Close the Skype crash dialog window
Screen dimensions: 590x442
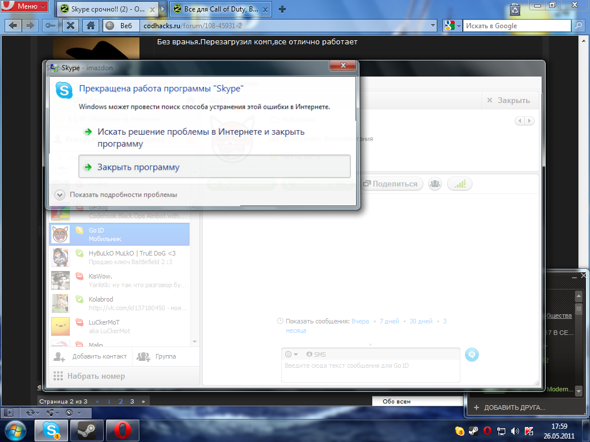343,66
